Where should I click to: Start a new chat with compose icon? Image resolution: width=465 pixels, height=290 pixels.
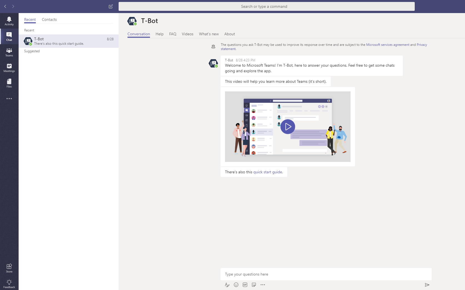[111, 6]
